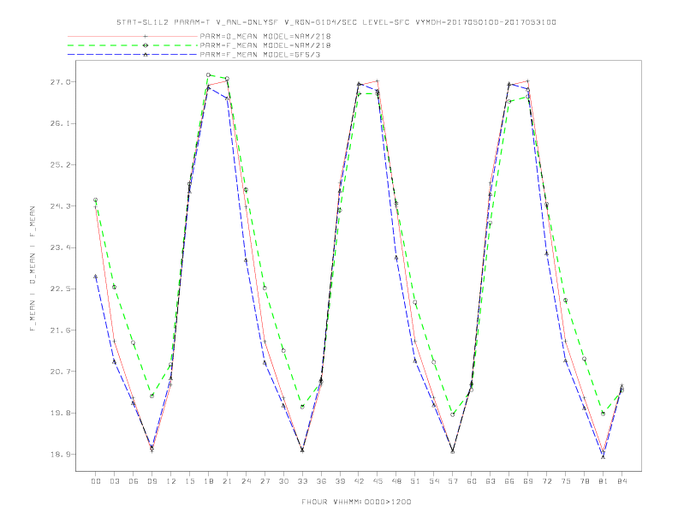Click the x-axis tick label 63
The height and width of the screenshot is (524, 678).
(491, 481)
